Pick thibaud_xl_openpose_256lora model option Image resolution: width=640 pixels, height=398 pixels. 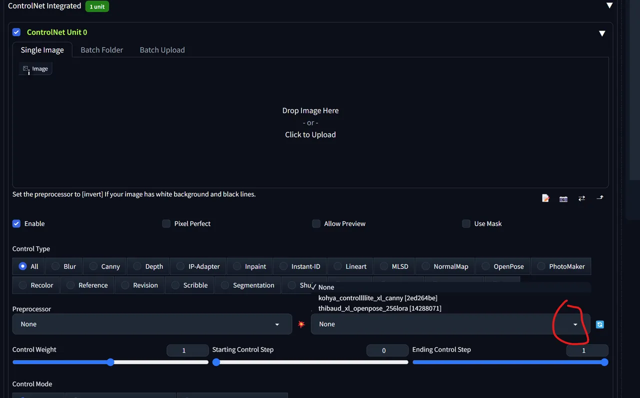450,308
